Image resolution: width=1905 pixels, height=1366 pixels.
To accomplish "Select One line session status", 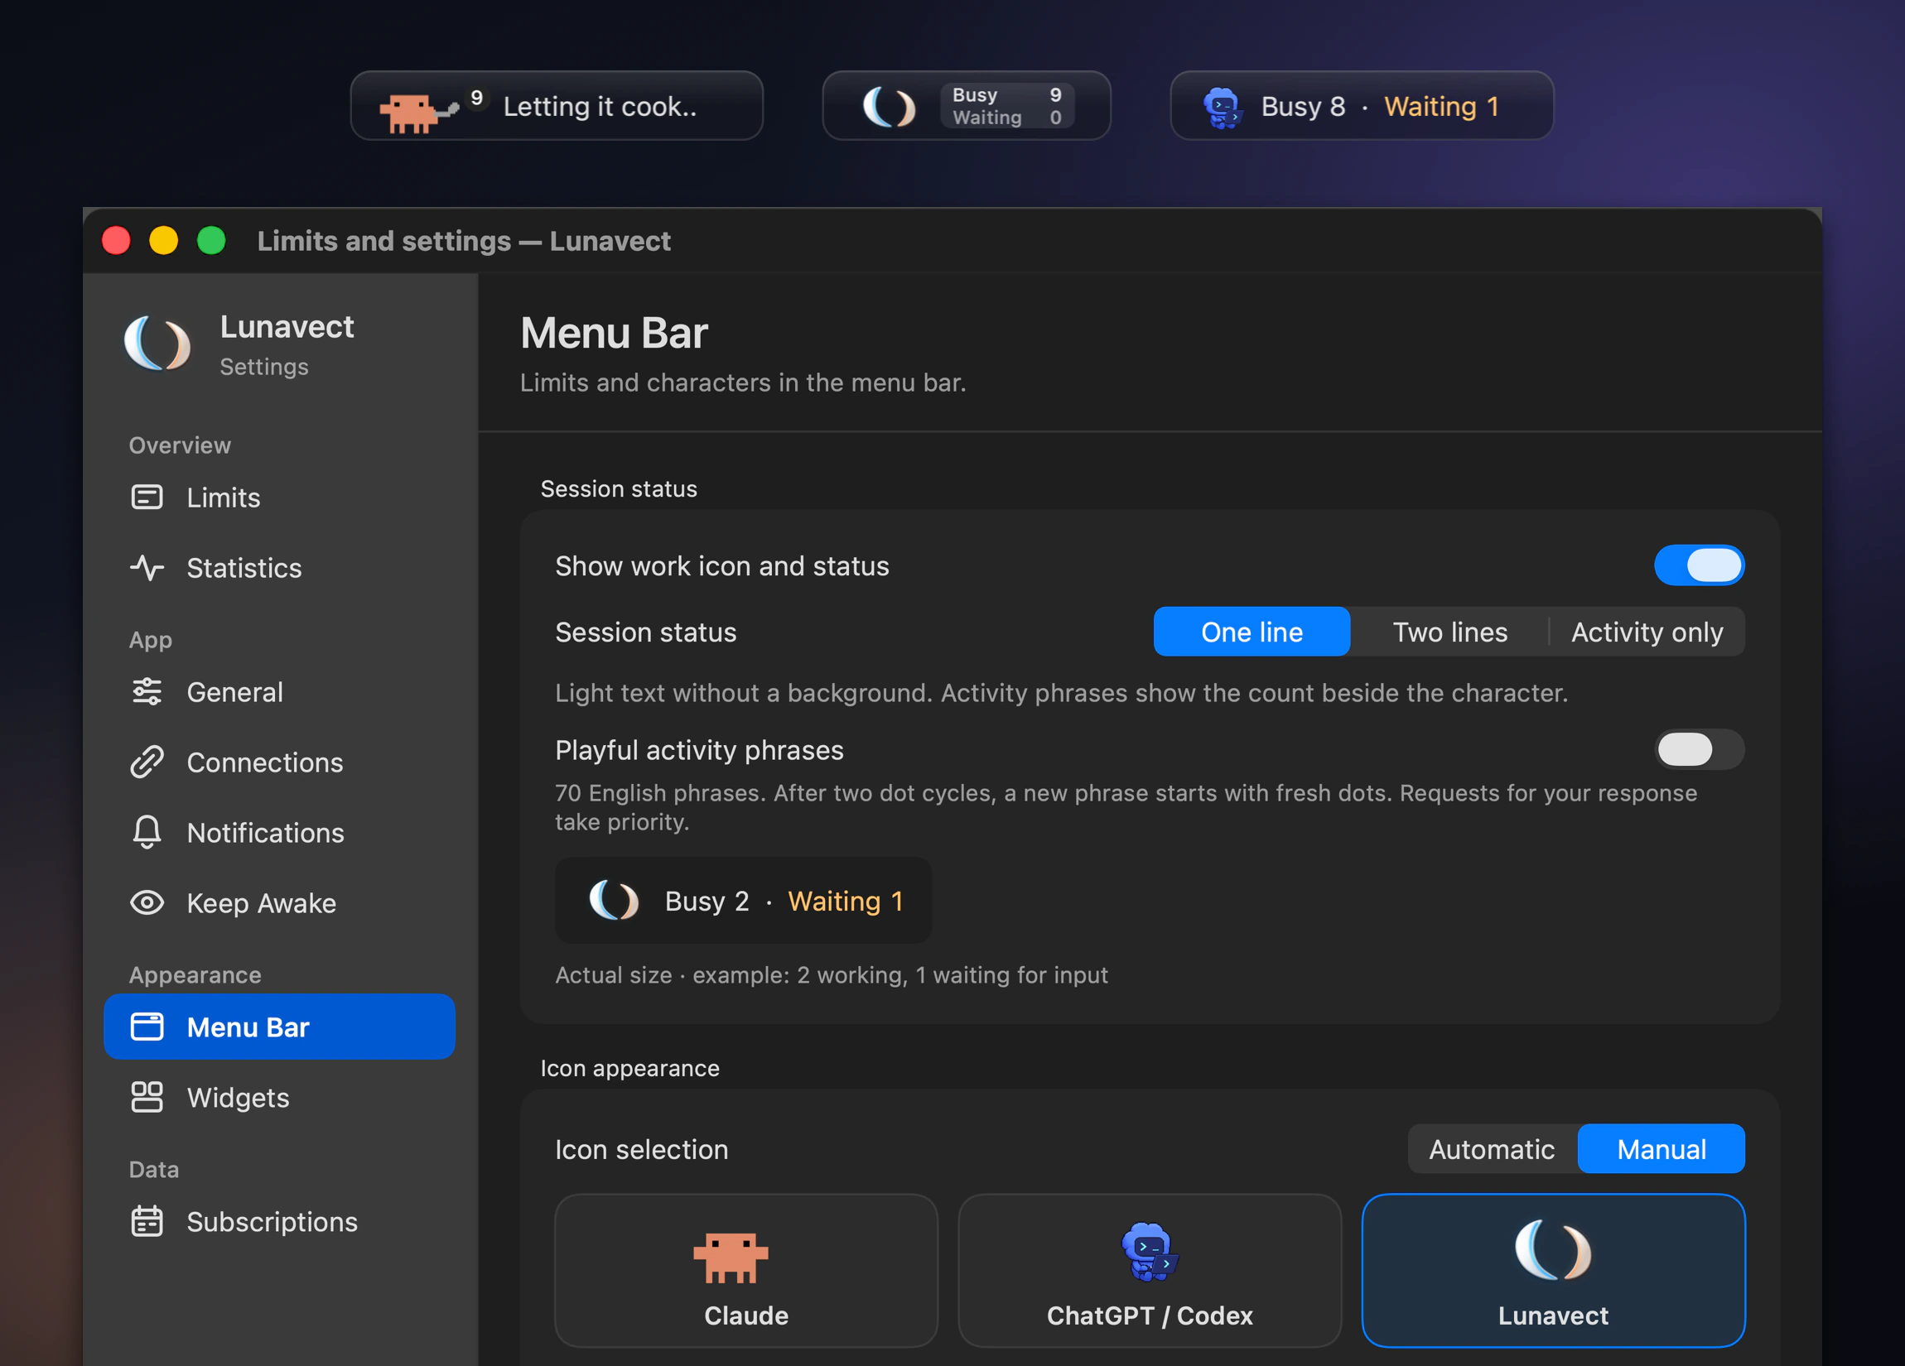I will tap(1252, 632).
